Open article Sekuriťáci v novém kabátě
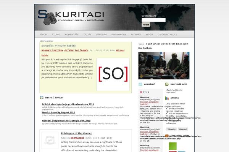This screenshot has height=152, width=229. [58, 46]
